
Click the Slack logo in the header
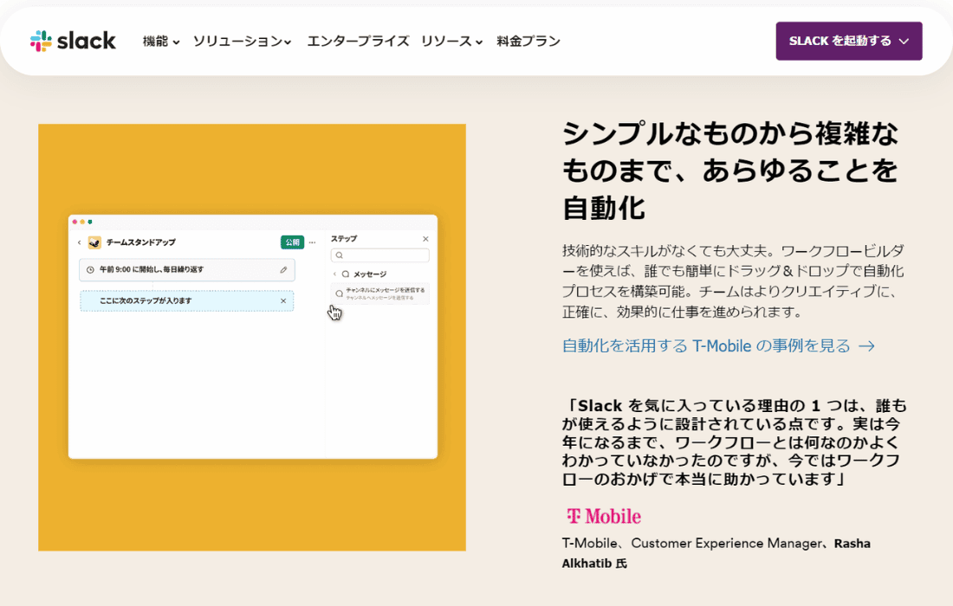(x=72, y=41)
